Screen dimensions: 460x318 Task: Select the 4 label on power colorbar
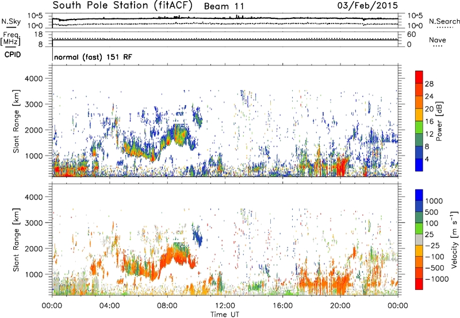pos(427,160)
